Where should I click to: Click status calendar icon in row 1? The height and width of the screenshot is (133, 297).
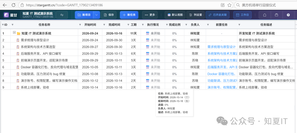click(148, 33)
